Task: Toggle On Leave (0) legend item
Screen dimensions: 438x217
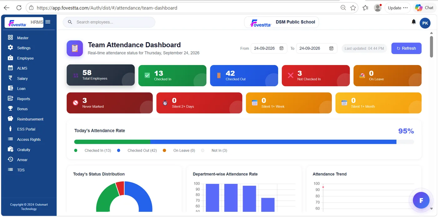Action: click(x=179, y=150)
